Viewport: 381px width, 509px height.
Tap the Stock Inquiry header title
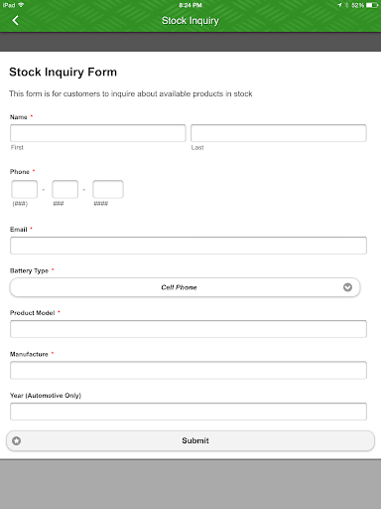click(x=190, y=21)
